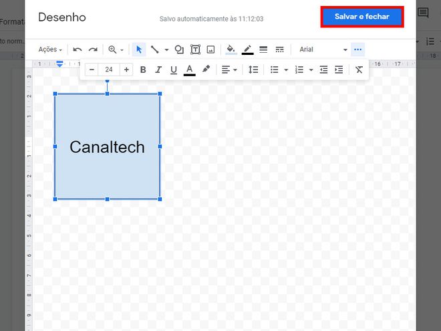Viewport: 441px width, 331px height.
Task: Open the border dash style options
Action: click(279, 49)
